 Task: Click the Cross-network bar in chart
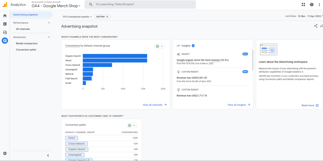coord(97,65)
